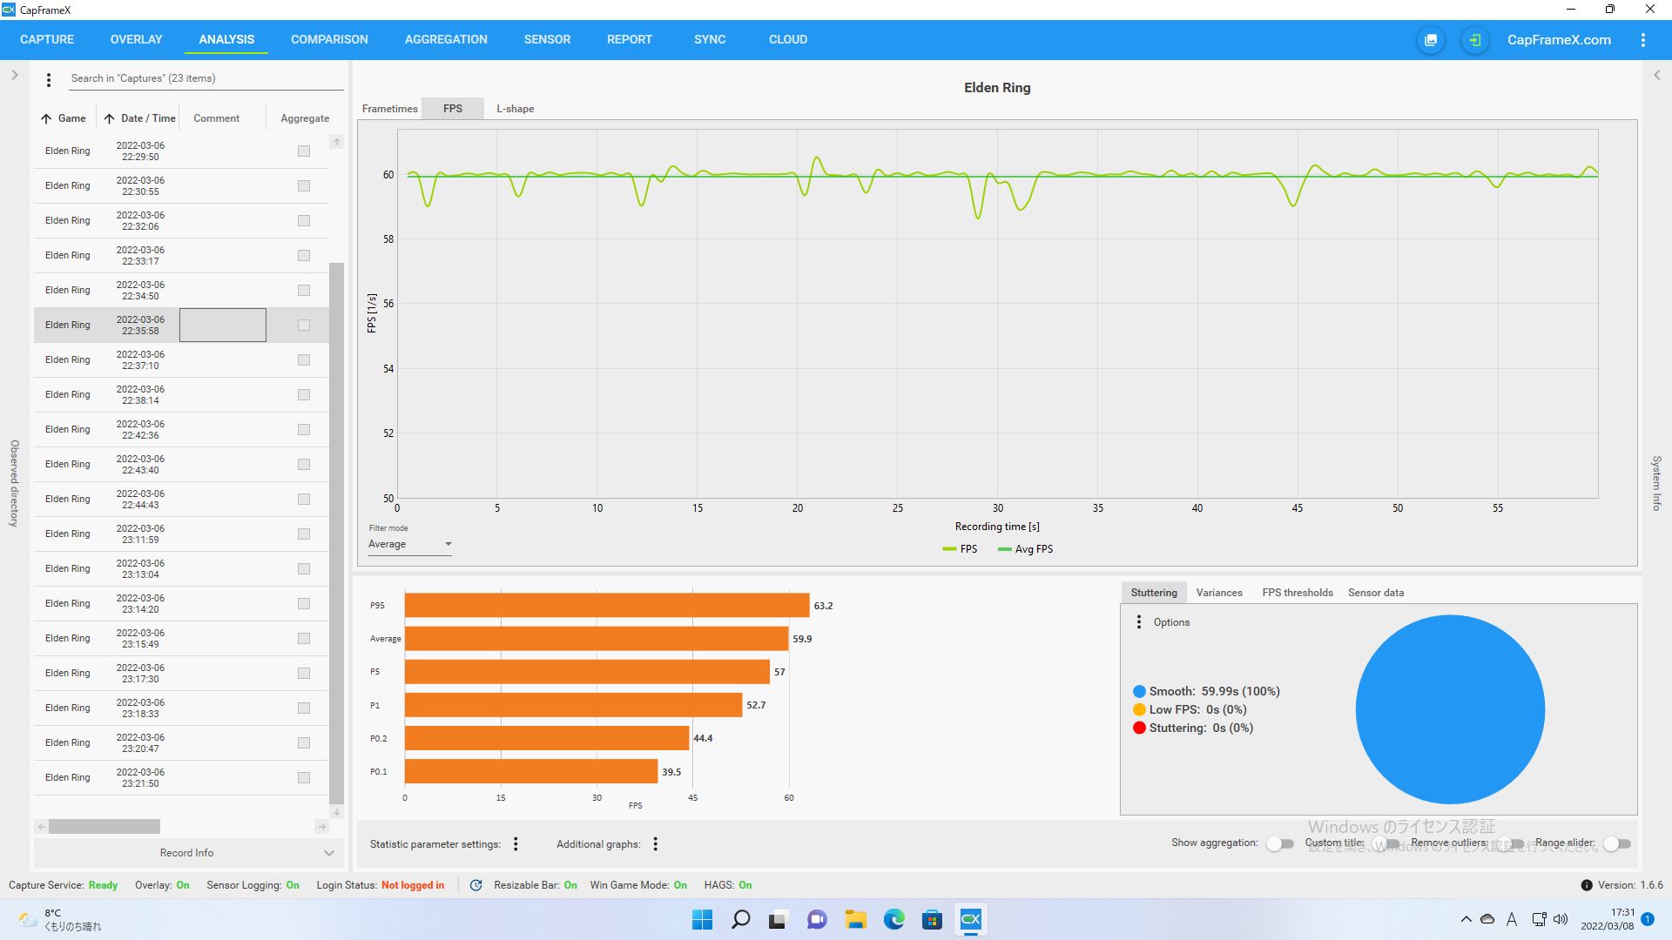The image size is (1672, 940).
Task: Switch to the COMPARISON tab
Action: click(329, 40)
